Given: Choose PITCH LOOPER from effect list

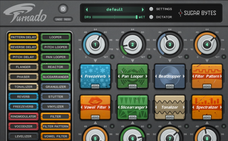Looking at the screenshot, I should (56, 47).
